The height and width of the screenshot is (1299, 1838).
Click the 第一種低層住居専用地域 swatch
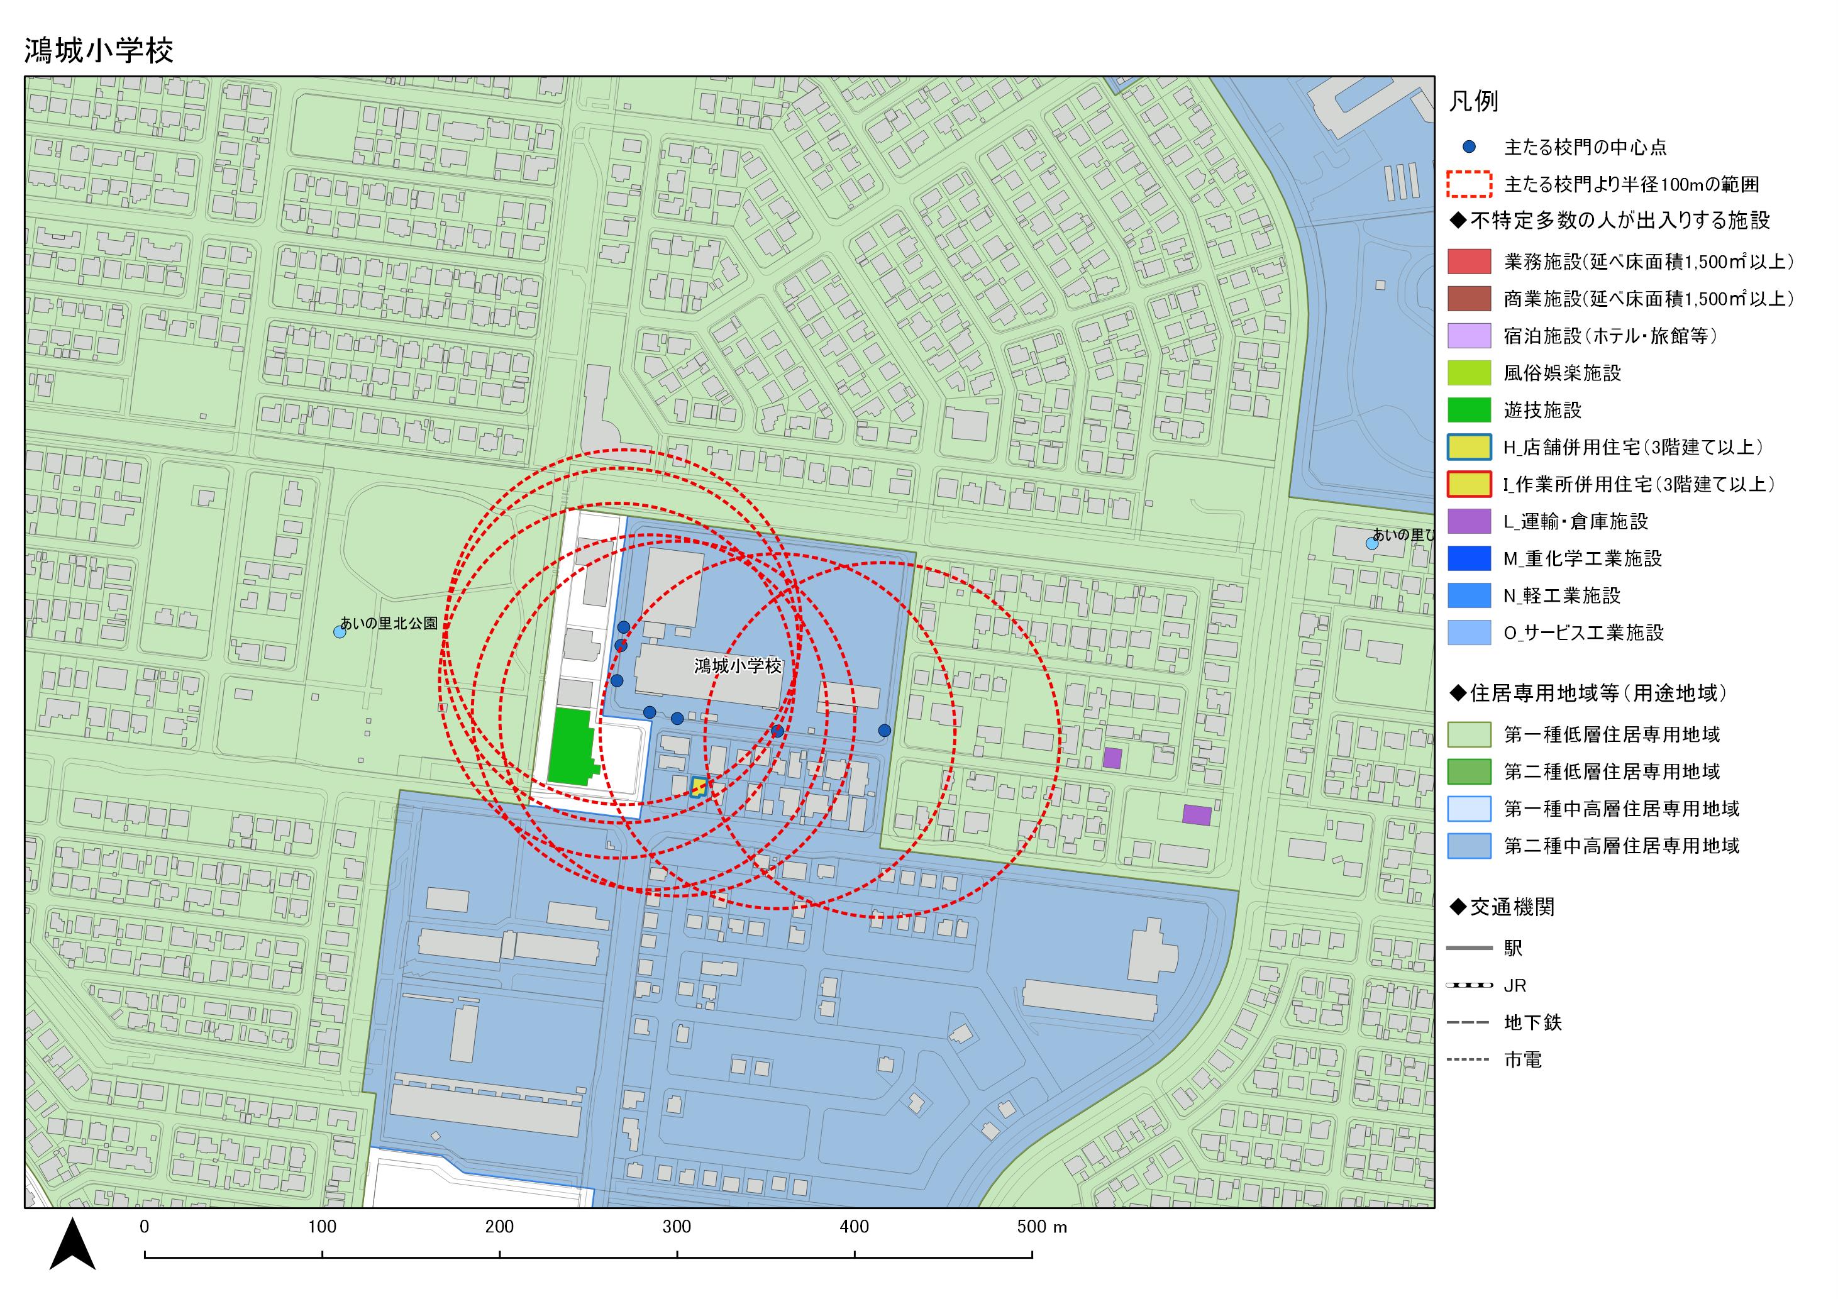click(1469, 735)
